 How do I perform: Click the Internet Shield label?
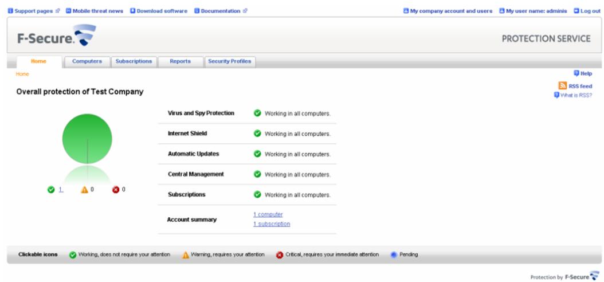pyautogui.click(x=187, y=134)
